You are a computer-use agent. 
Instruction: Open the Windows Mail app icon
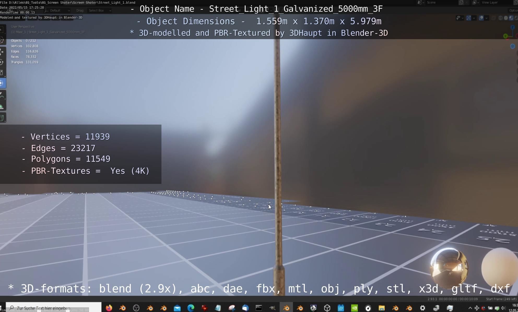pyautogui.click(x=177, y=308)
